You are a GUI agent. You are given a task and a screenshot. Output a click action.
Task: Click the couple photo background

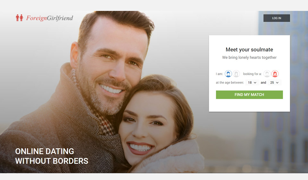click(126, 92)
